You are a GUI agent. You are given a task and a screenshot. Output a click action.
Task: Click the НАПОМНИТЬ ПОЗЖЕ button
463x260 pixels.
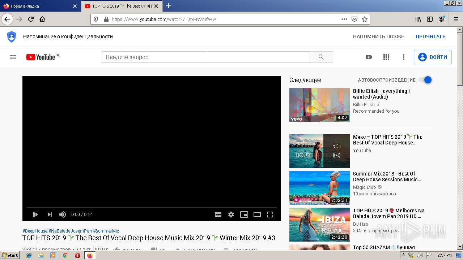tap(378, 36)
